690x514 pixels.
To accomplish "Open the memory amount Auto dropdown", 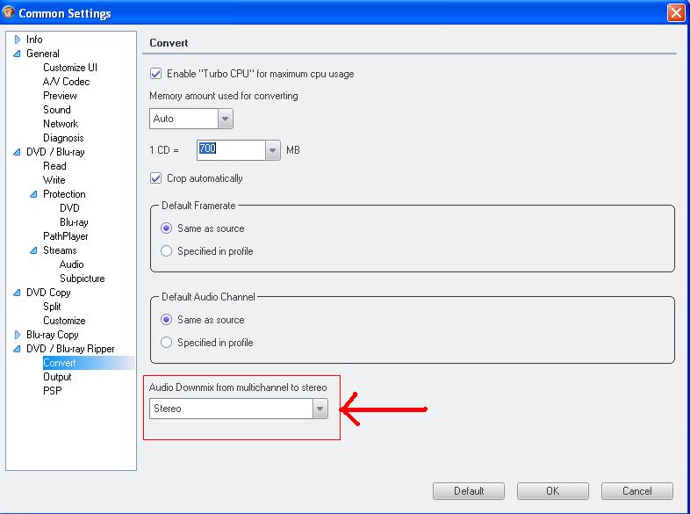I will [x=225, y=119].
